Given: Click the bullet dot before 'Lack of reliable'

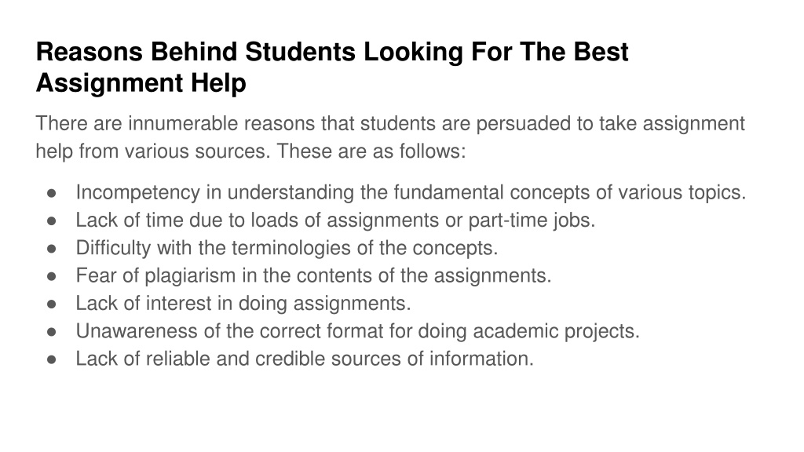Looking at the screenshot, I should [x=51, y=359].
